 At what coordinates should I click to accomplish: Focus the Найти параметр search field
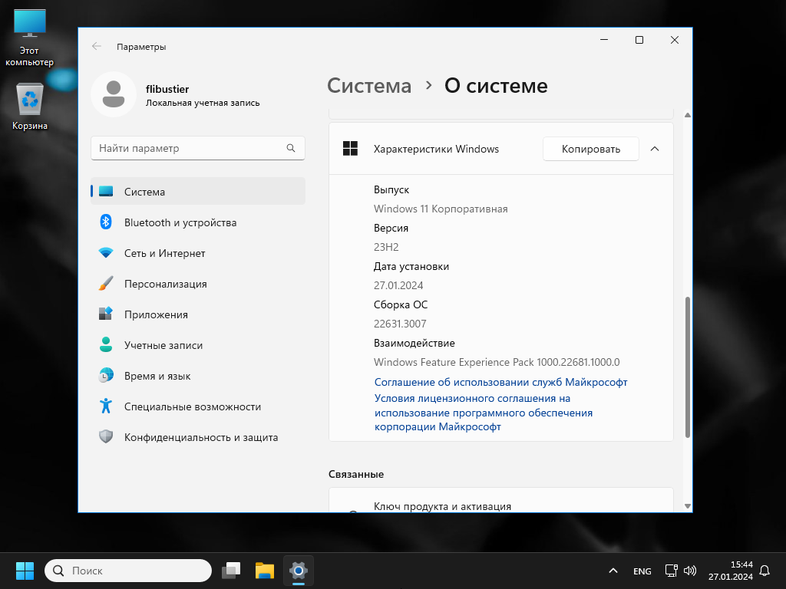[198, 148]
